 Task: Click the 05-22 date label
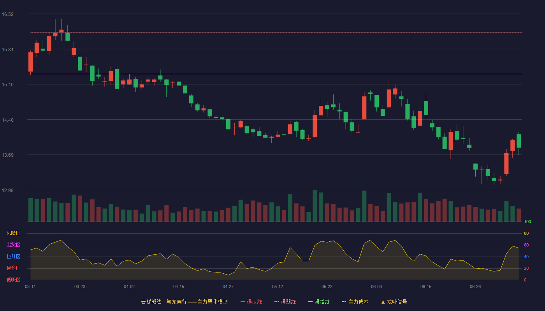coord(327,287)
